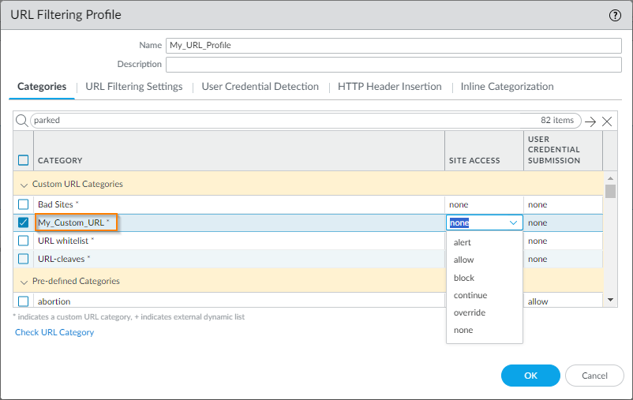
Task: Click the arrow icon beside search box
Action: point(590,121)
